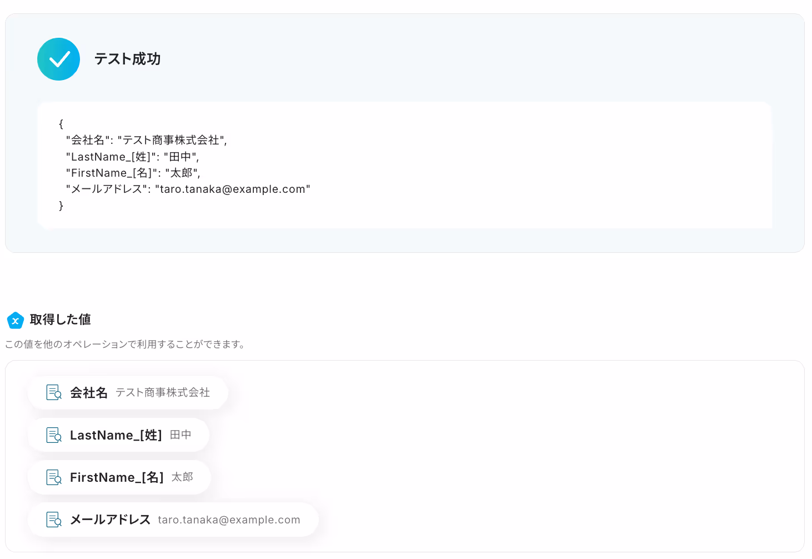The image size is (812, 559).
Task: Click the document icon on メールアドレス chip
Action: (x=54, y=520)
